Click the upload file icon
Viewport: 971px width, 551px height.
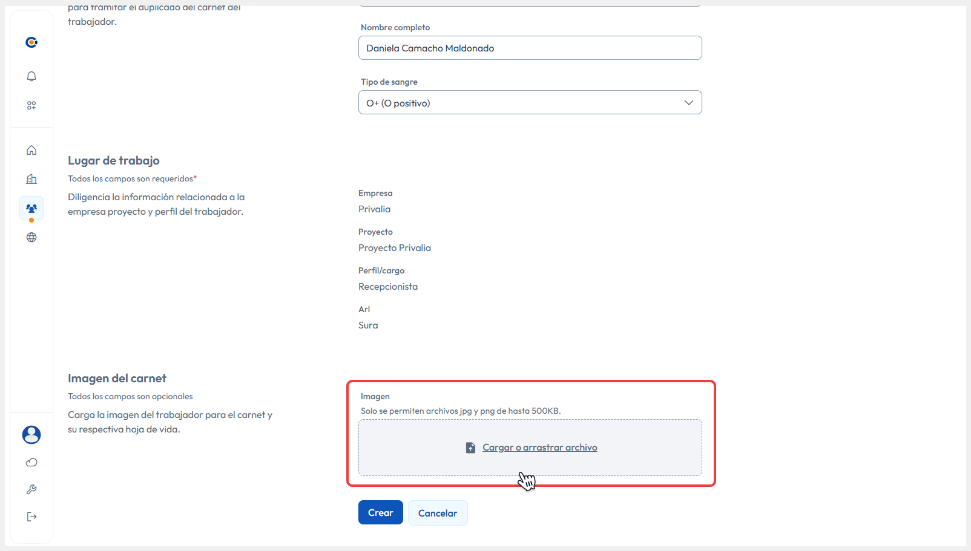pyautogui.click(x=470, y=448)
